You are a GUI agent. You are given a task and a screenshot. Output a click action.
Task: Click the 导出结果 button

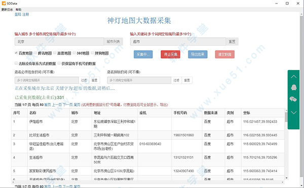(x=198, y=54)
